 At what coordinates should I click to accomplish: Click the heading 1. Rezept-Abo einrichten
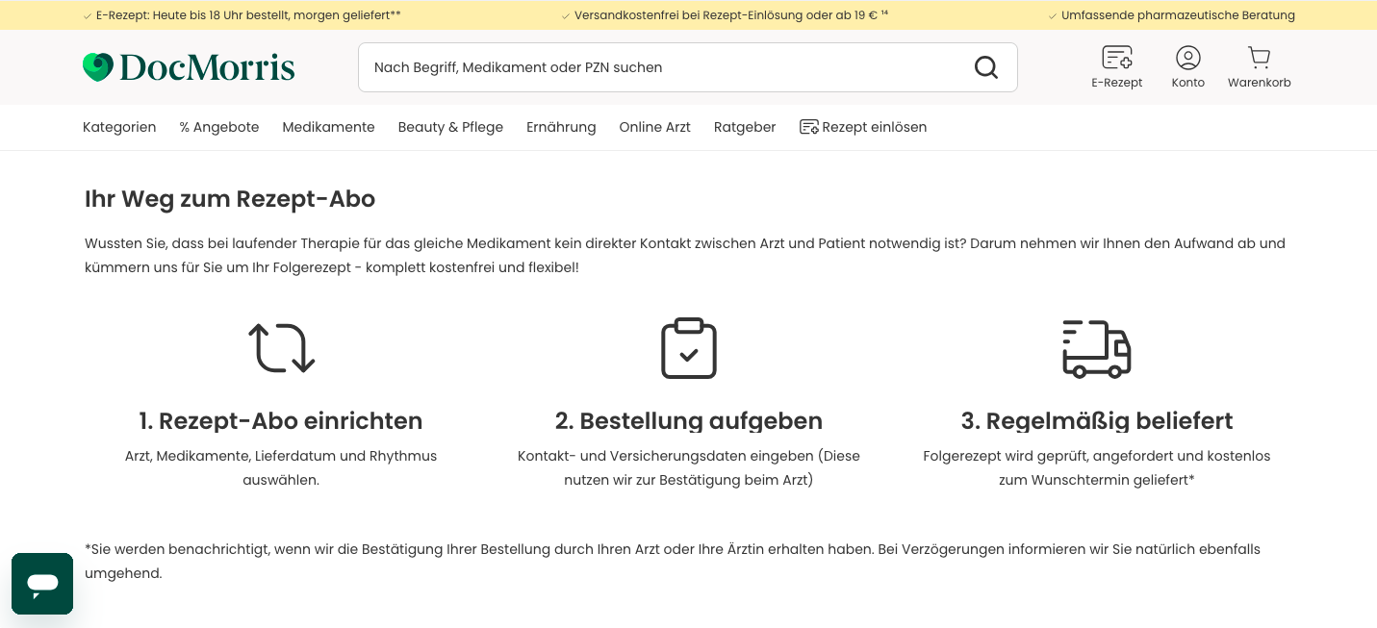point(281,421)
